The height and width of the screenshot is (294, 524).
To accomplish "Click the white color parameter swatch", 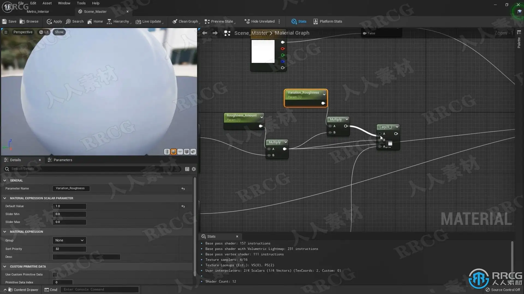I will [263, 51].
